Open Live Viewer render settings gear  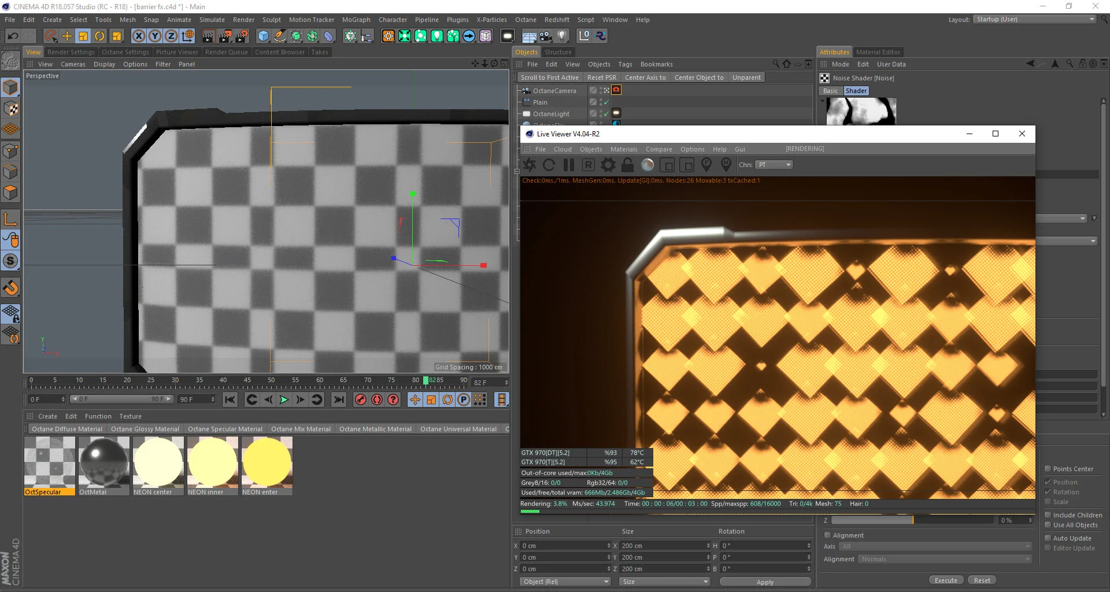tap(608, 165)
